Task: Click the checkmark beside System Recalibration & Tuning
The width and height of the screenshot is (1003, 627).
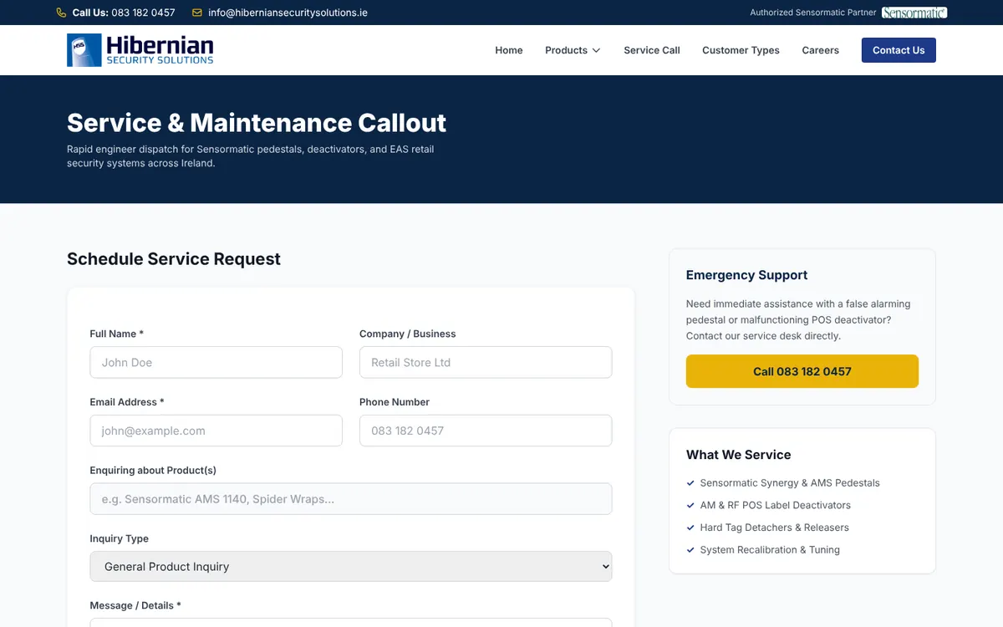Action: (690, 550)
